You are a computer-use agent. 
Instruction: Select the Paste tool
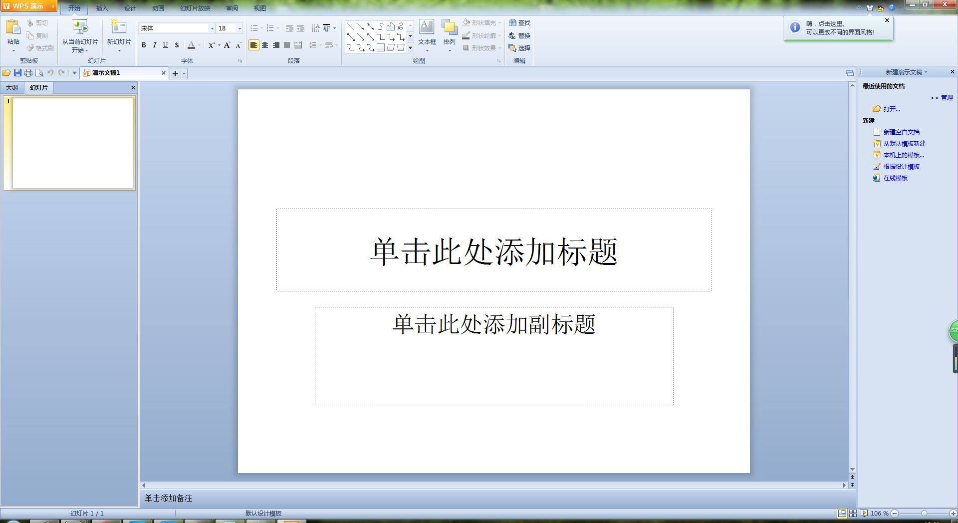(12, 33)
